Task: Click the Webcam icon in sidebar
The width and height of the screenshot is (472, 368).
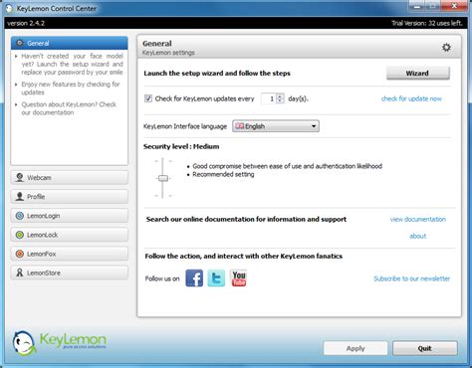Action: coord(20,177)
